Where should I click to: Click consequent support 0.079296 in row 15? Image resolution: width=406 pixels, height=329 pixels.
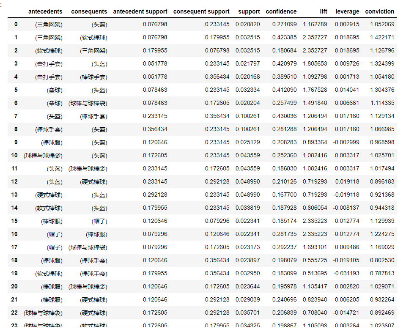click(217, 221)
